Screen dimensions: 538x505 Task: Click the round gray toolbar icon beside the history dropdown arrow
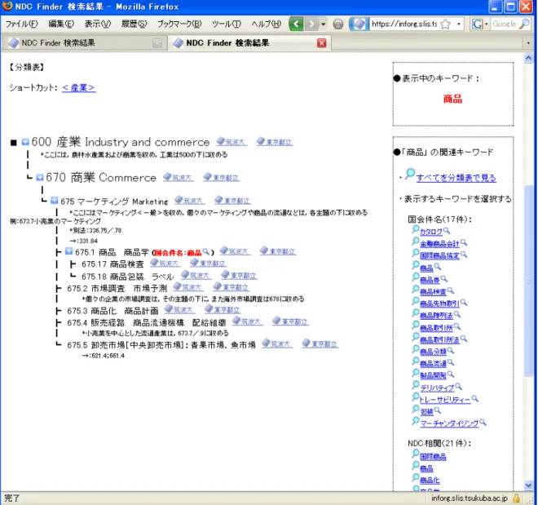point(338,24)
